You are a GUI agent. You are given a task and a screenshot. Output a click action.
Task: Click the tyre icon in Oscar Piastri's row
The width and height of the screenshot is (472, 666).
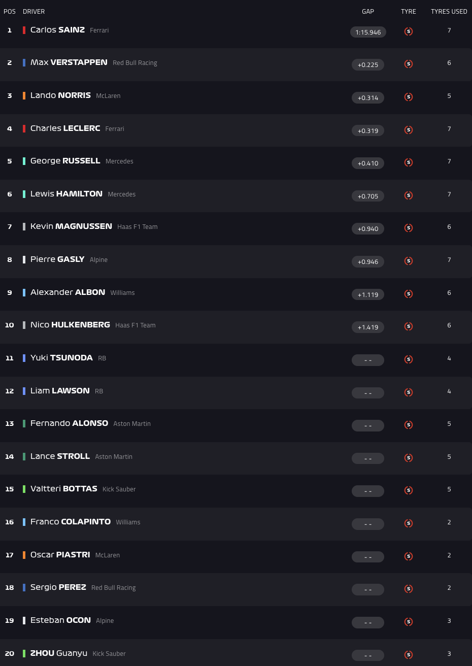(x=409, y=556)
